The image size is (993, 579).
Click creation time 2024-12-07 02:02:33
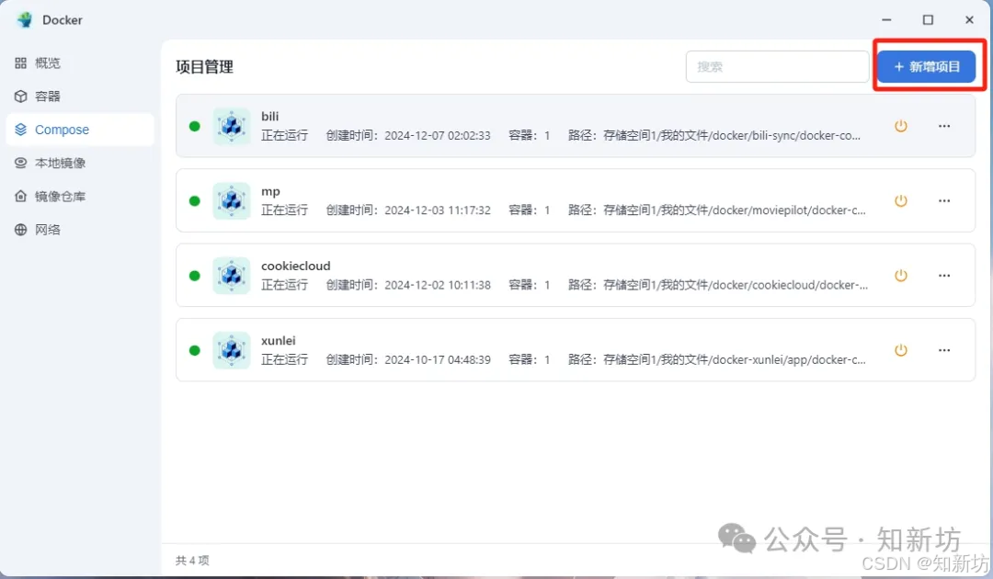(x=437, y=135)
